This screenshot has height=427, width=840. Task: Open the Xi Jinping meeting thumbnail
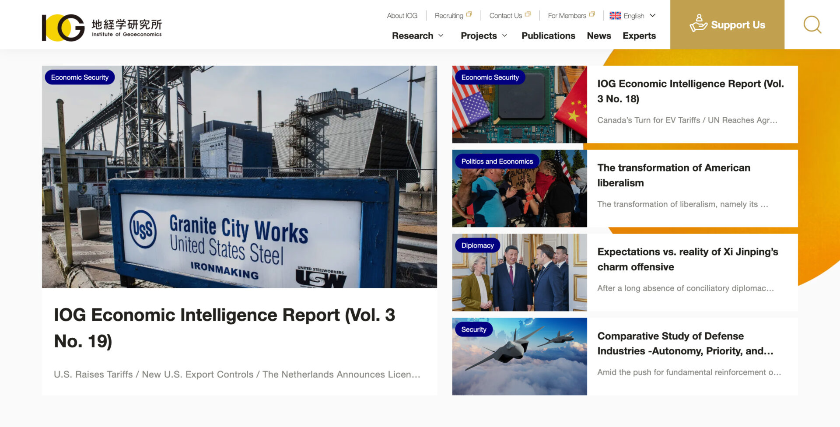tap(519, 272)
